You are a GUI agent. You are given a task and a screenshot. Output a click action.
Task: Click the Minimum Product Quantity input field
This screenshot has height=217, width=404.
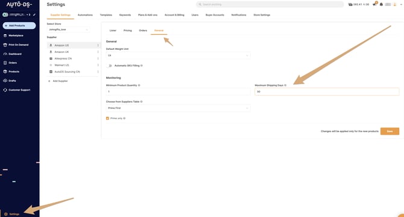click(178, 92)
